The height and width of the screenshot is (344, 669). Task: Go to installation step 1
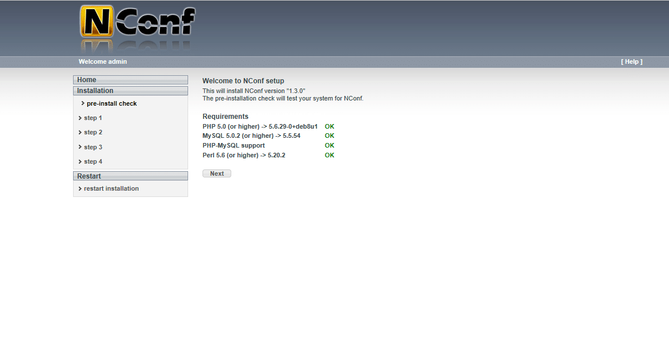click(93, 118)
